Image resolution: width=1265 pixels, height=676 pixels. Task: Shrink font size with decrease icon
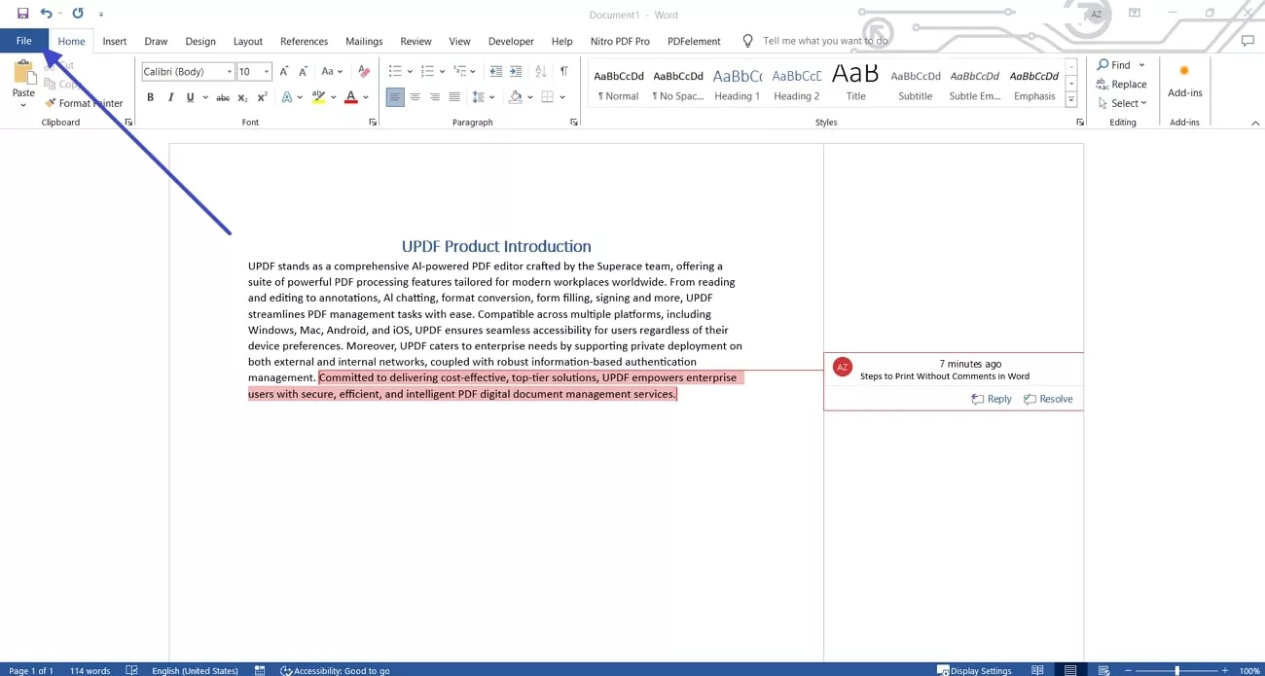[304, 71]
